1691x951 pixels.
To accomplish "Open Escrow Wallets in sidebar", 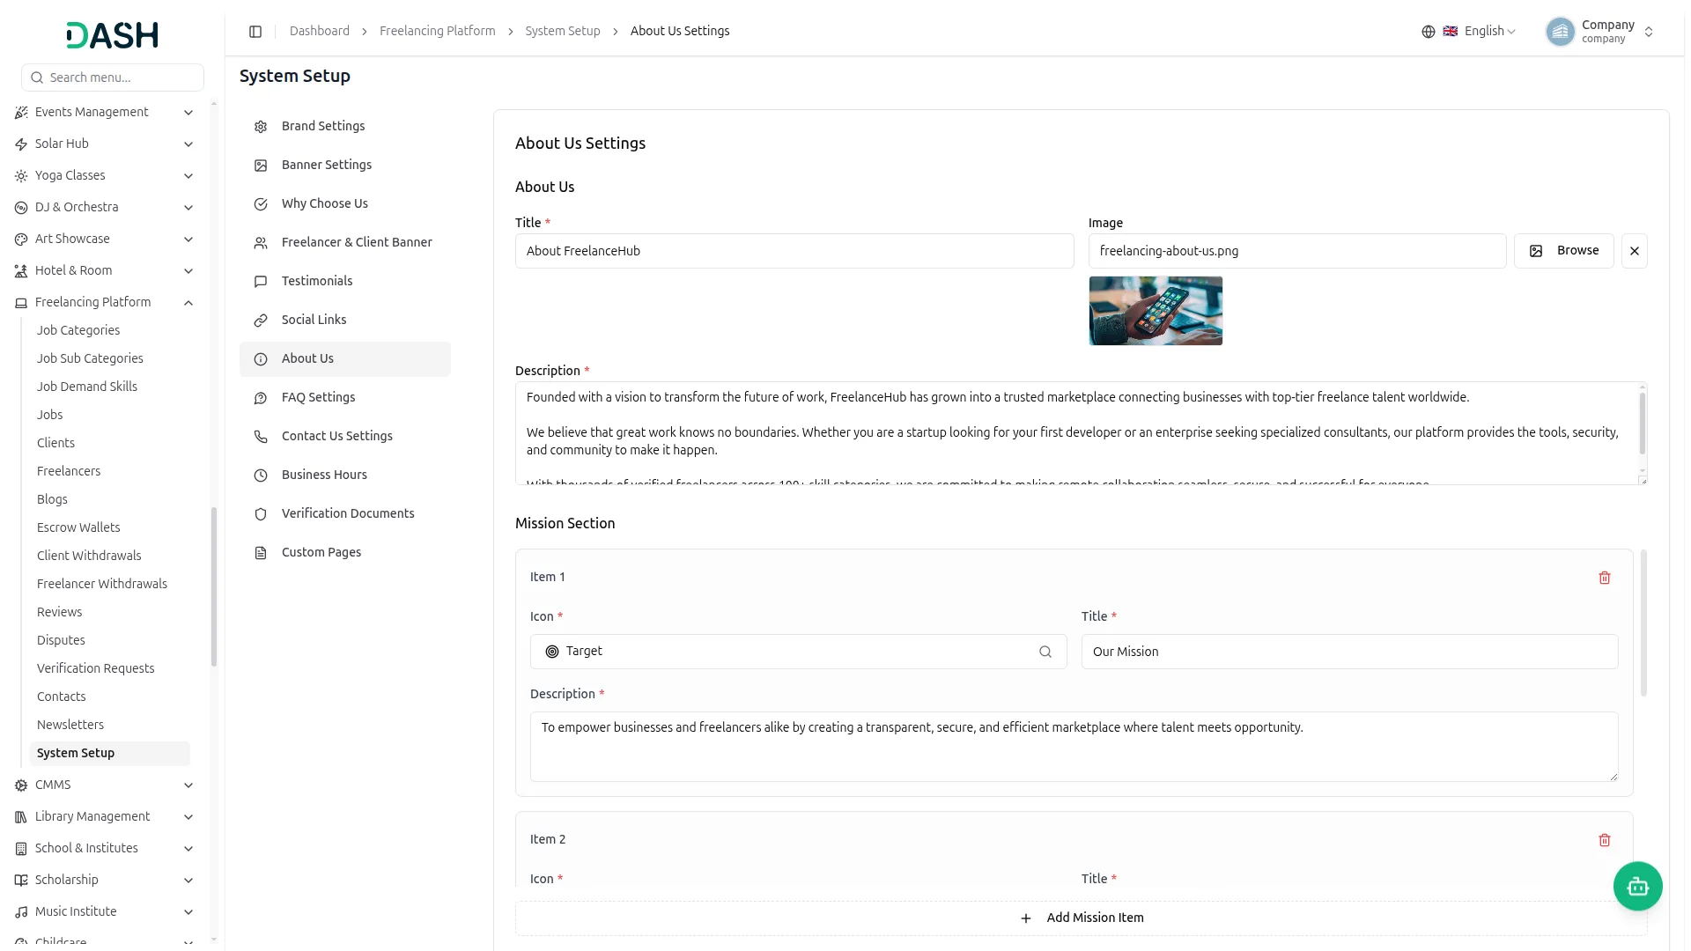I will pos(78,527).
